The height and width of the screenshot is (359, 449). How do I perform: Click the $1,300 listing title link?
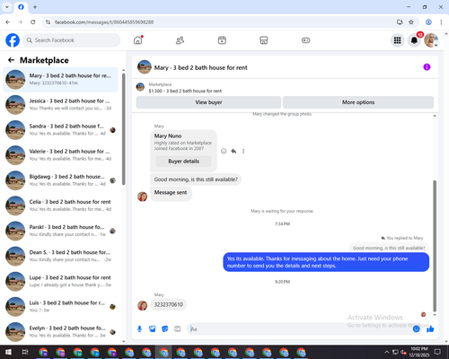(x=185, y=91)
